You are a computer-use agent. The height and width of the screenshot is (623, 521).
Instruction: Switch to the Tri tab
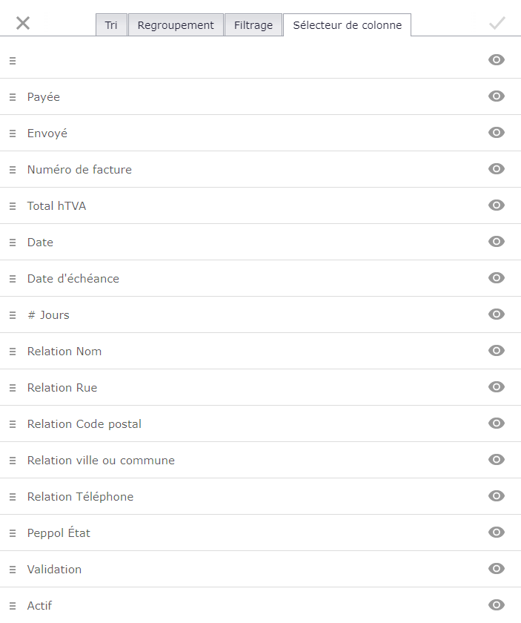(111, 25)
